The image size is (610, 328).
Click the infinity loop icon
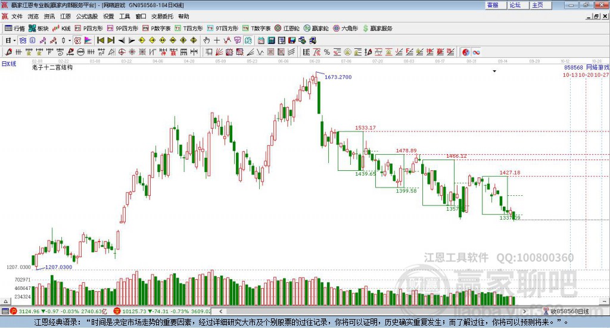point(476,52)
